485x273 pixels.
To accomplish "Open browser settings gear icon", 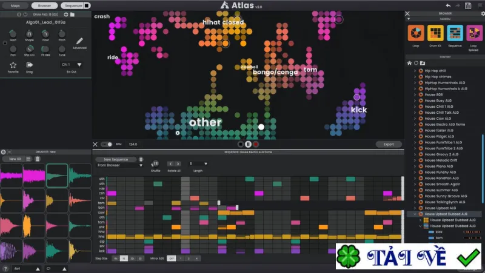I will tap(483, 13).
